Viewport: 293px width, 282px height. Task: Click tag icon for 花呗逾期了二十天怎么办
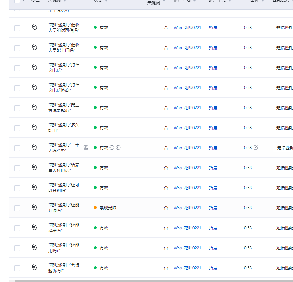tap(34, 147)
